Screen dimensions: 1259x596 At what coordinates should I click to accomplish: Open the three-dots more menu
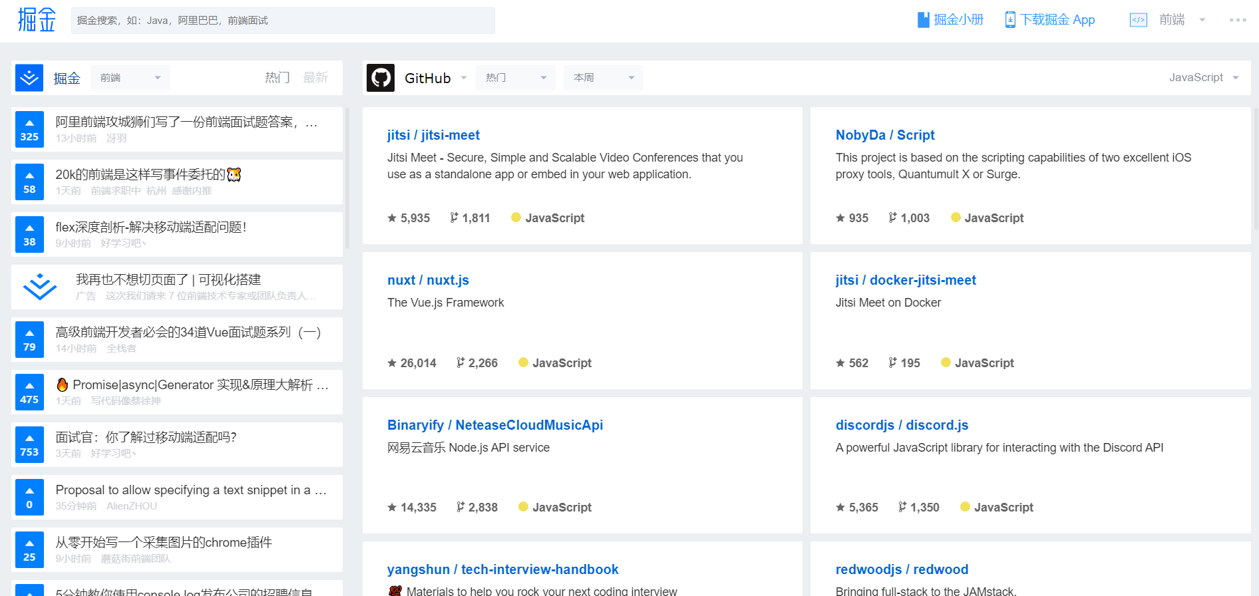click(x=1238, y=20)
